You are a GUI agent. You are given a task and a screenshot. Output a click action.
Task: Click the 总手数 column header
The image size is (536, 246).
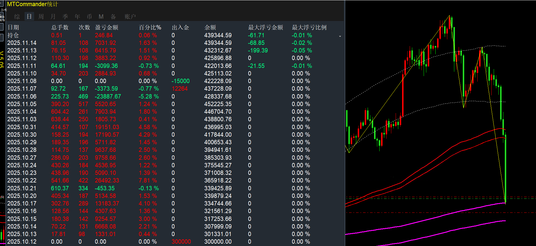(60, 27)
